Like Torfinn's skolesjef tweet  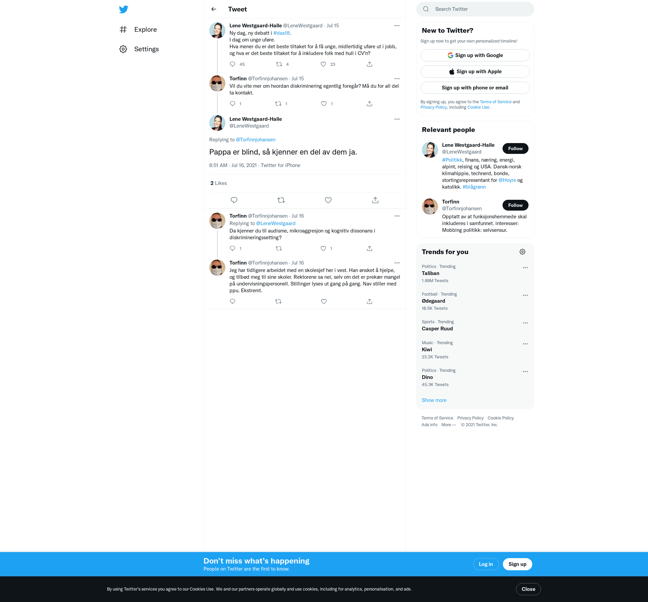pos(324,301)
